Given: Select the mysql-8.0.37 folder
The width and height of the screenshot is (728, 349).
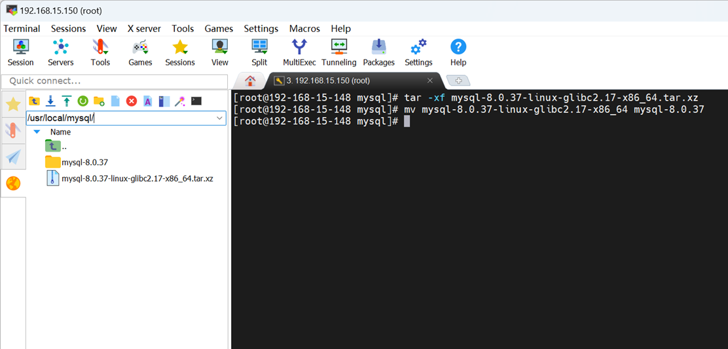Looking at the screenshot, I should (84, 162).
